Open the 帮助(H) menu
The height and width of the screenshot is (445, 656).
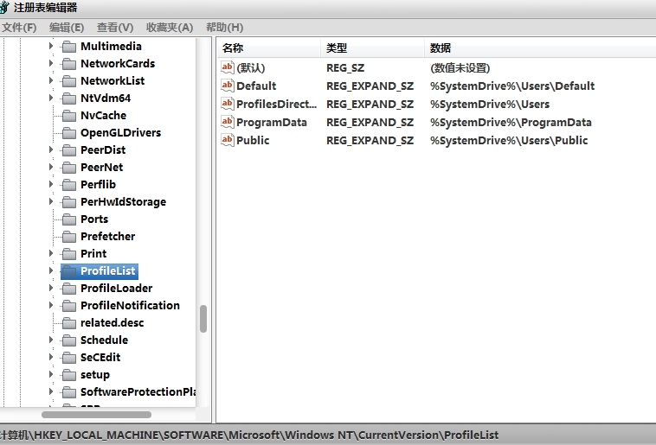[x=225, y=28]
